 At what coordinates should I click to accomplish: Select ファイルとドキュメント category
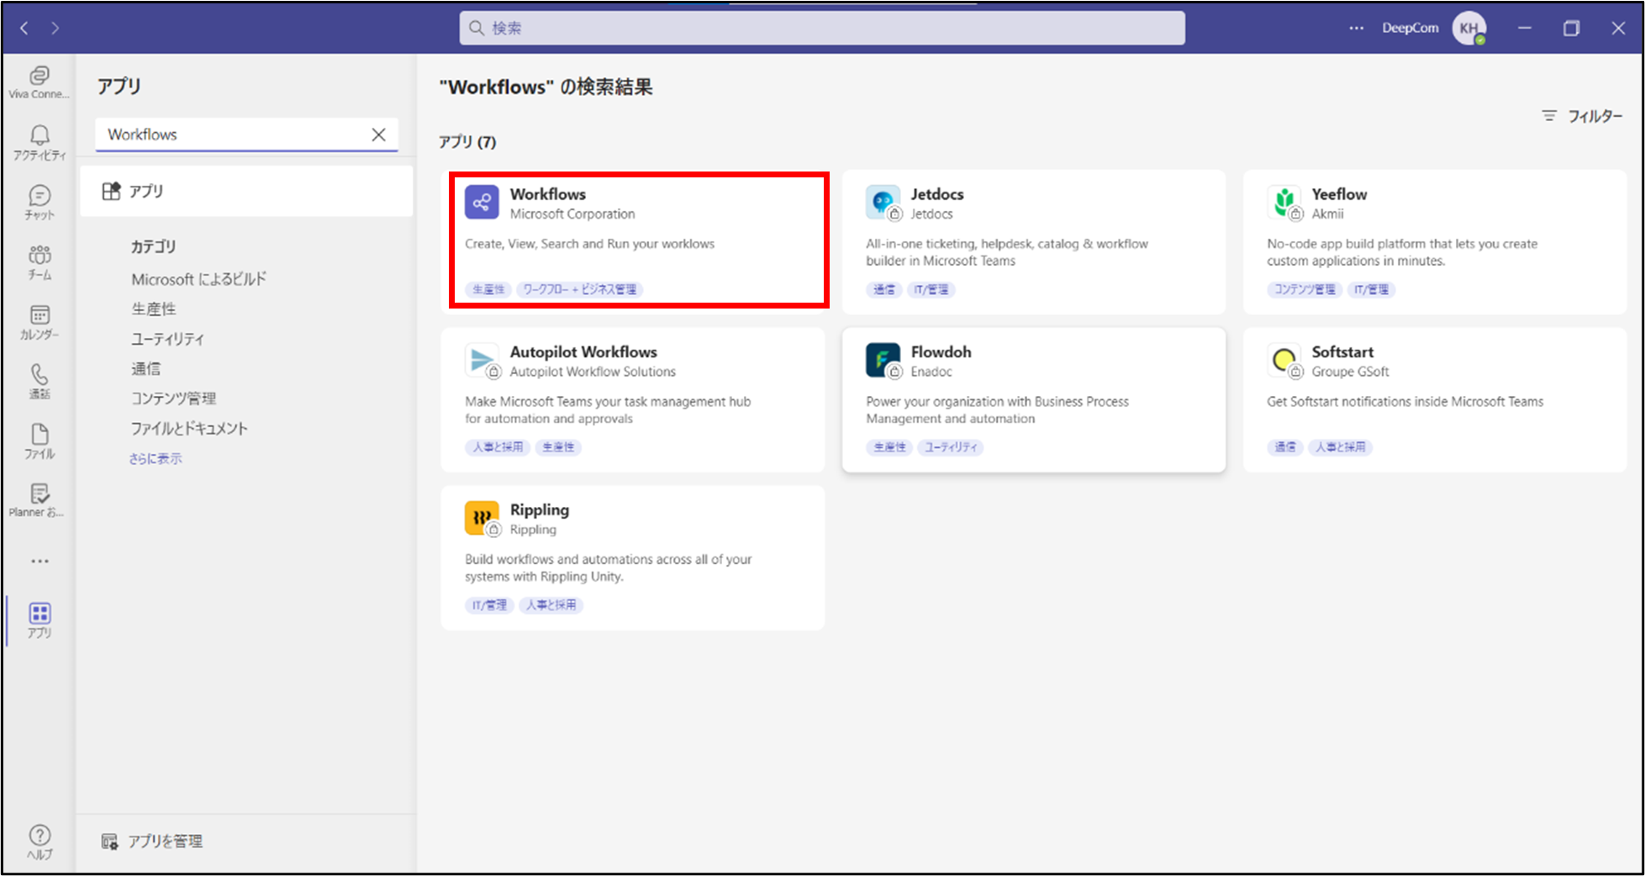pyautogui.click(x=189, y=428)
